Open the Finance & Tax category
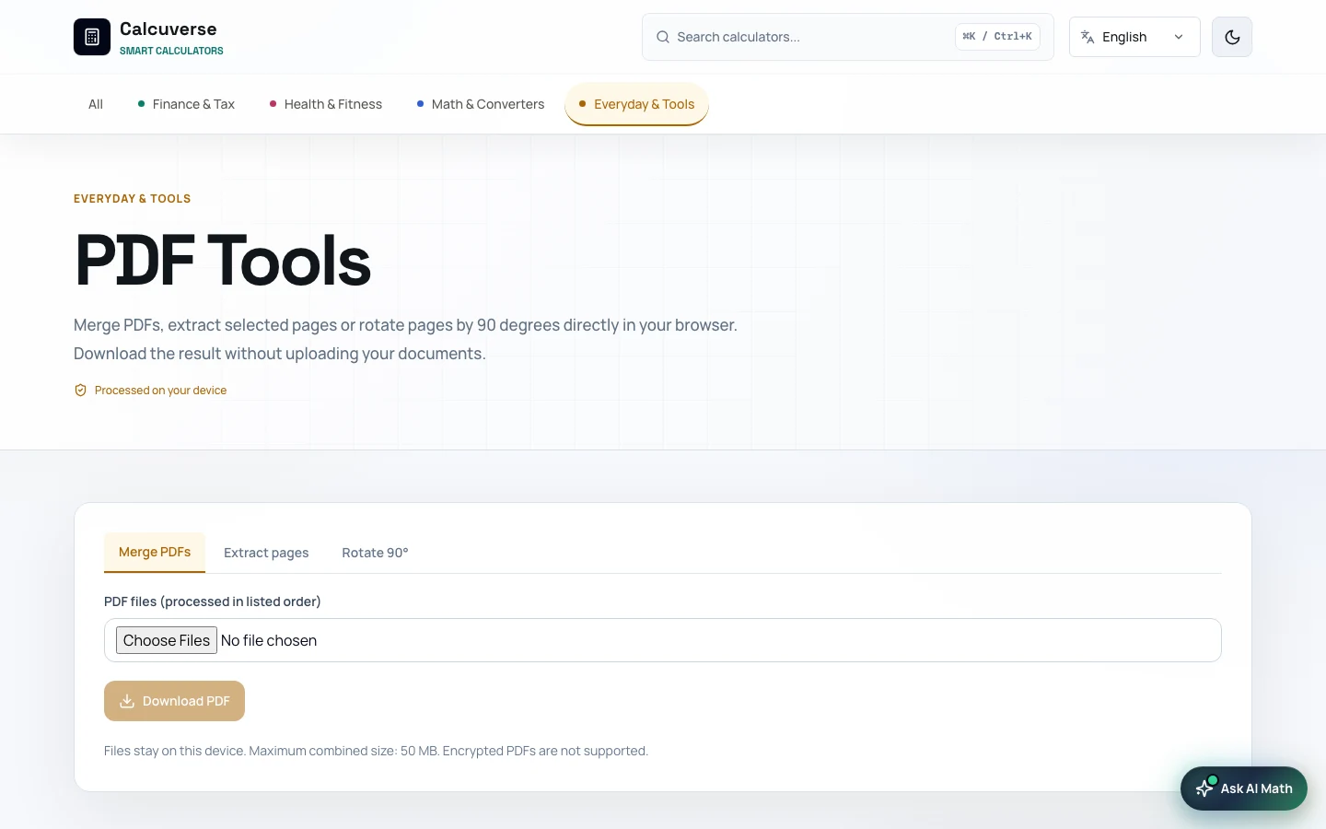The width and height of the screenshot is (1326, 829). tap(186, 104)
